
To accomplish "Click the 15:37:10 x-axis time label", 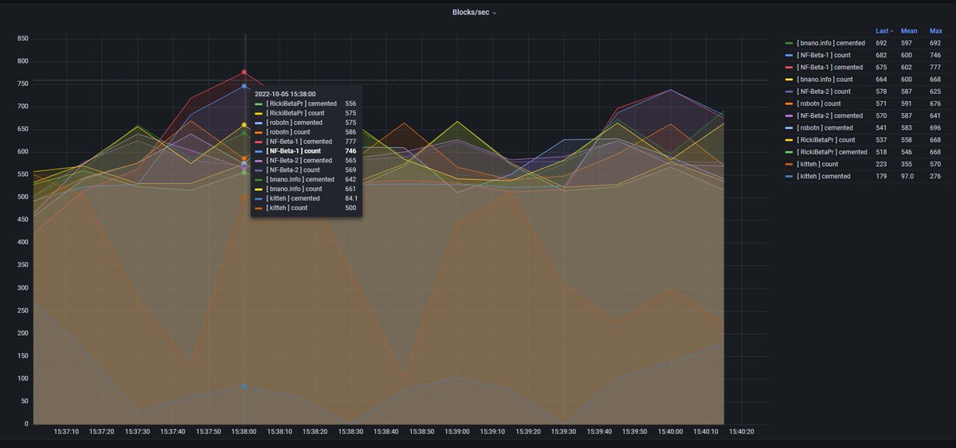I will (66, 432).
